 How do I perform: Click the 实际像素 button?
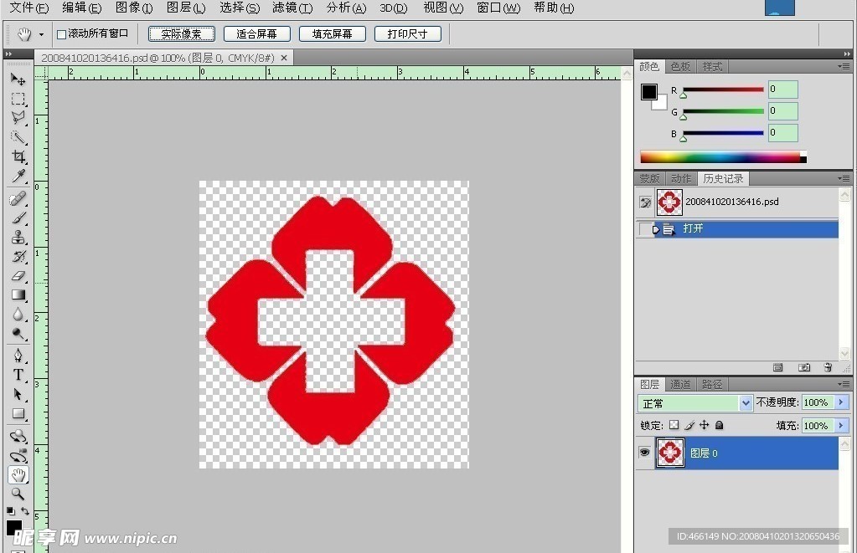pyautogui.click(x=182, y=34)
